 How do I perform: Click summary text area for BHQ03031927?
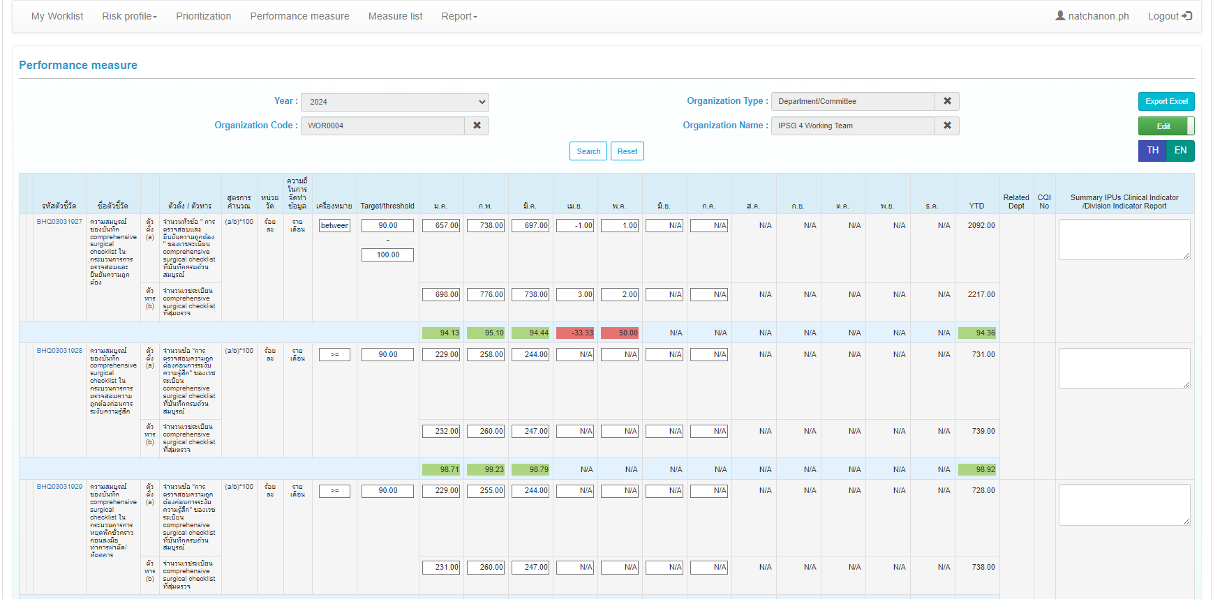pos(1124,239)
